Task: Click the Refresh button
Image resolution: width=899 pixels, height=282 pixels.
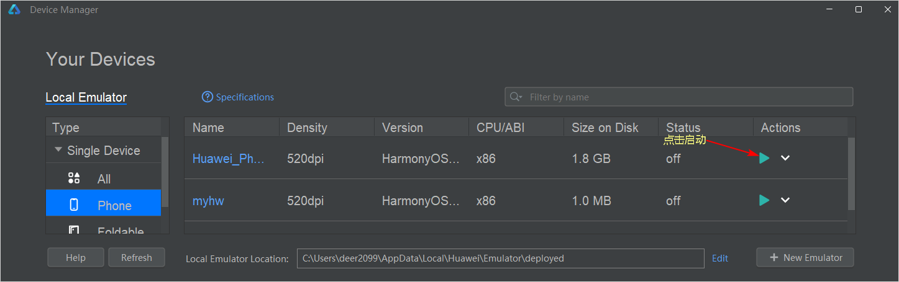Action: tap(137, 258)
